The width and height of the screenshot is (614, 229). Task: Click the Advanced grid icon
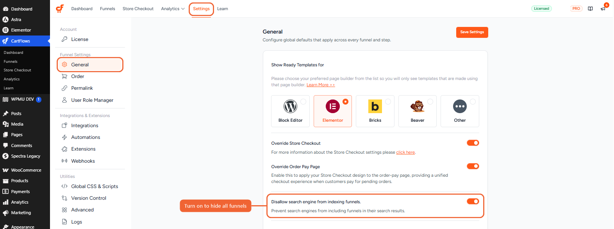(64, 210)
